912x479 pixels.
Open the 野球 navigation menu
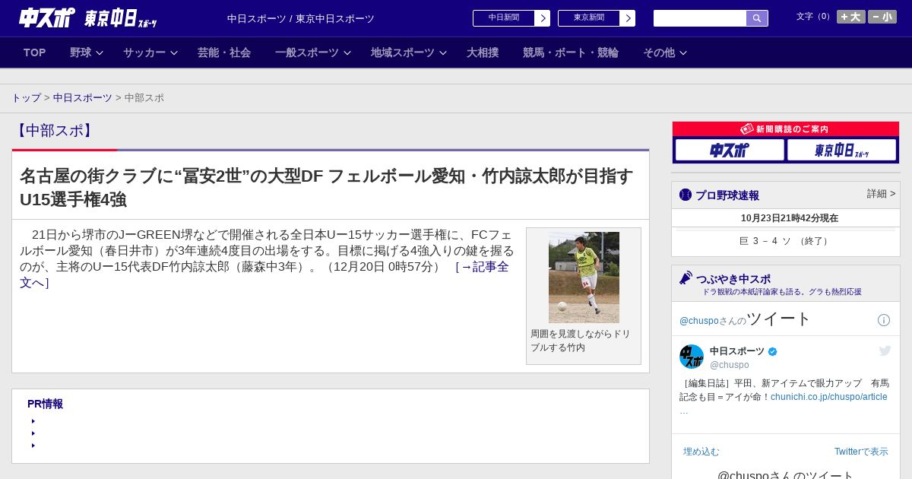click(x=81, y=52)
